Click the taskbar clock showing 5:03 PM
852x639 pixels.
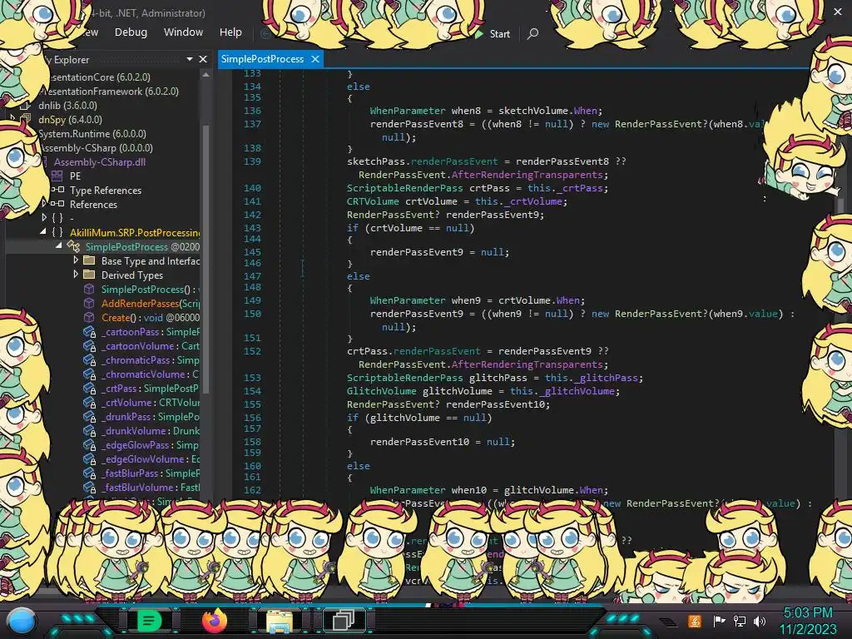click(807, 621)
